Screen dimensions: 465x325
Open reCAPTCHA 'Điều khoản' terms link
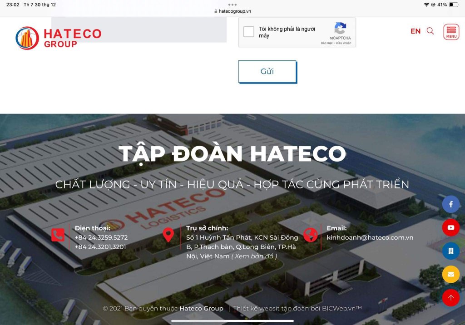pyautogui.click(x=343, y=43)
